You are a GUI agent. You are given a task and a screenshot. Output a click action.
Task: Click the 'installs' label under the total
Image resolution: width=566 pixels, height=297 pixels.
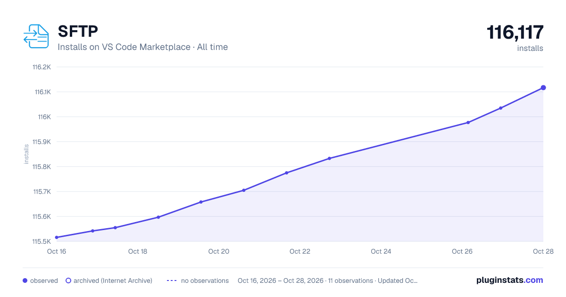(530, 49)
